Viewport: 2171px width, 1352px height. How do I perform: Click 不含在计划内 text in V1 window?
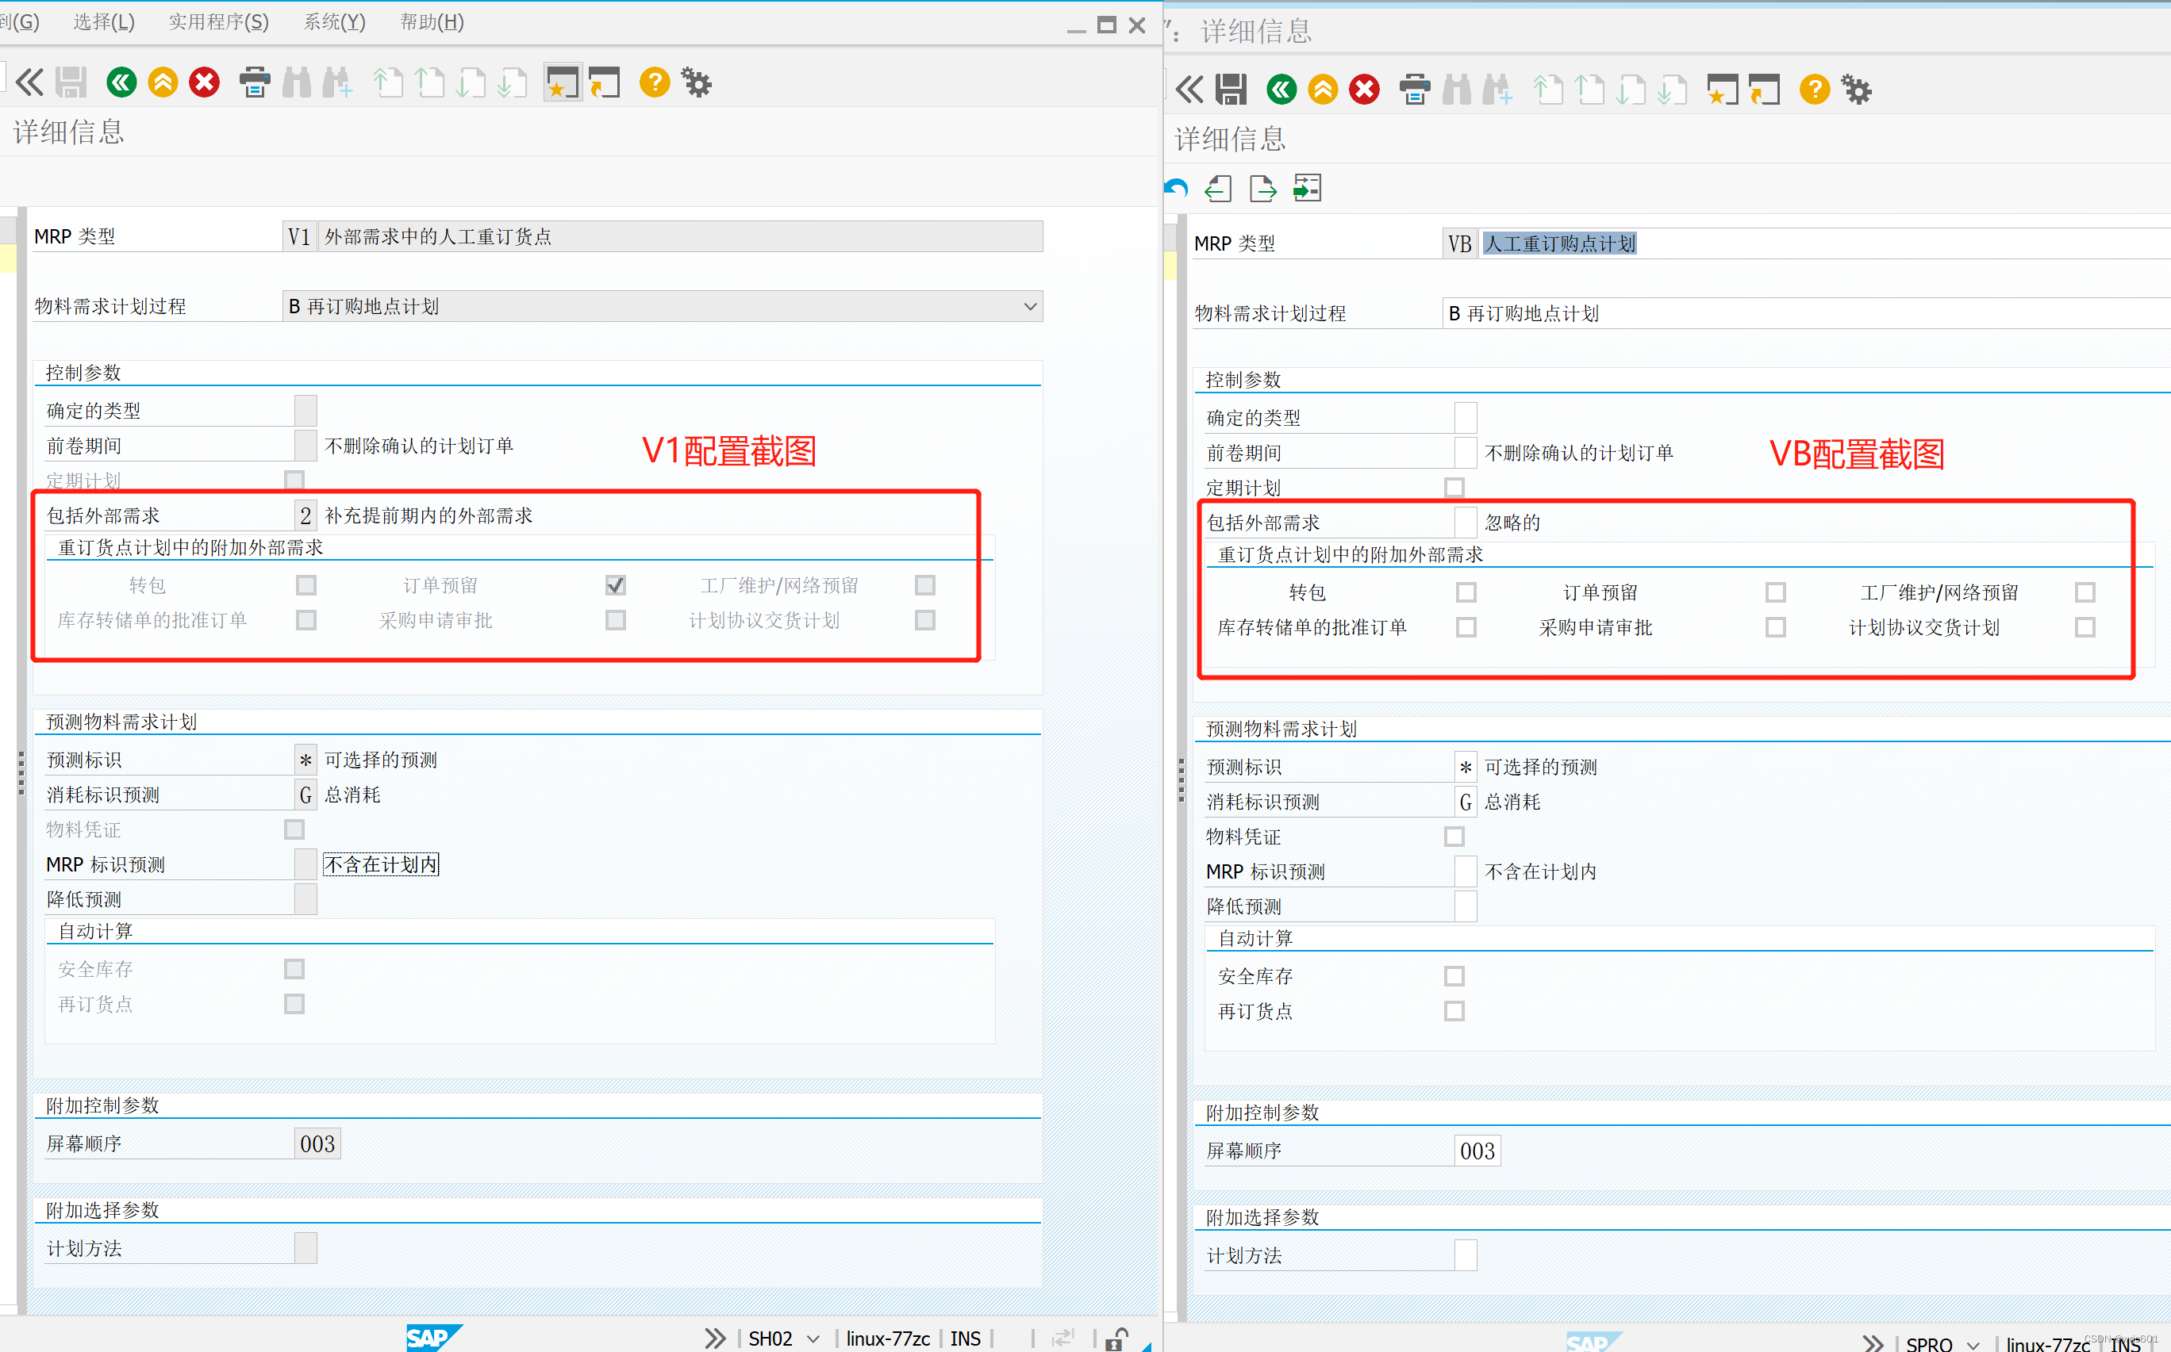coord(381,864)
